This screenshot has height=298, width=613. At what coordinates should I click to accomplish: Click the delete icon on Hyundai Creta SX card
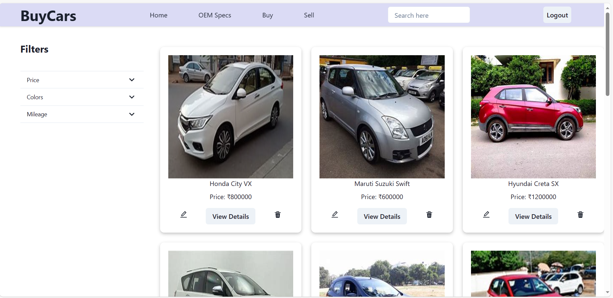coord(580,215)
